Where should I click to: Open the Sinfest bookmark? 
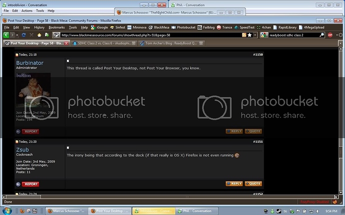[x=117, y=27]
